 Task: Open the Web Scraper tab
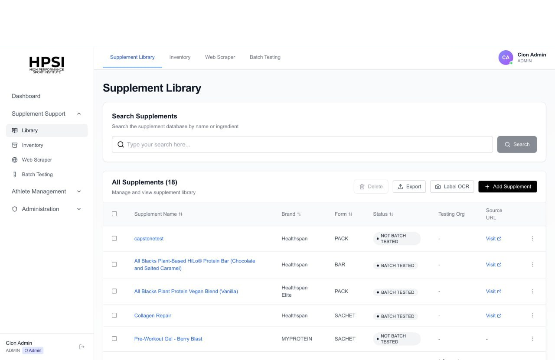pos(220,57)
